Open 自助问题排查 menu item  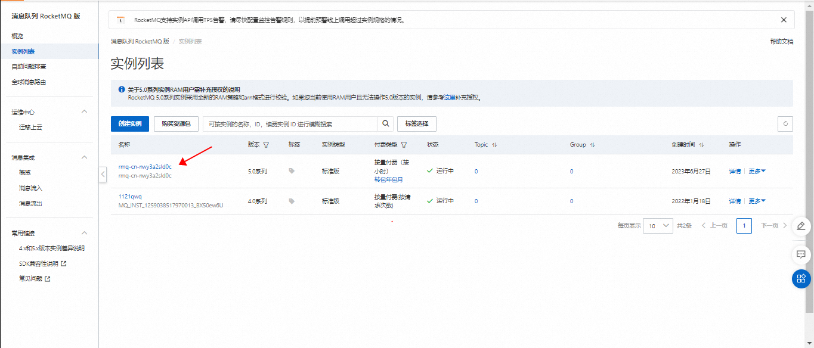29,67
